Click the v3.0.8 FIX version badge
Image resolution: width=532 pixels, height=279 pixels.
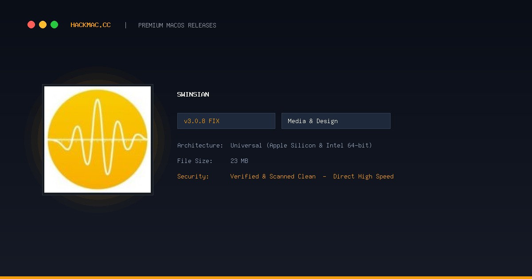coord(226,121)
